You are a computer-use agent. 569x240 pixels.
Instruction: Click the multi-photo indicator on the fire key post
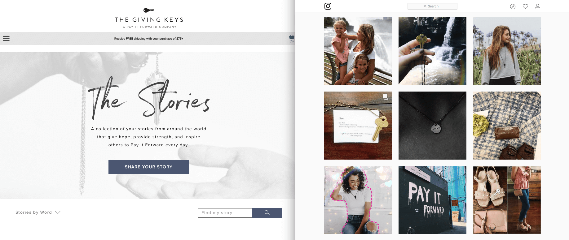pyautogui.click(x=385, y=97)
